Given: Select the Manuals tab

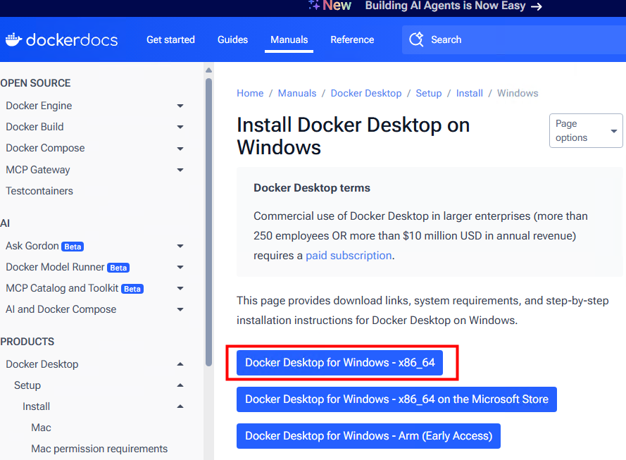Looking at the screenshot, I should (x=289, y=39).
